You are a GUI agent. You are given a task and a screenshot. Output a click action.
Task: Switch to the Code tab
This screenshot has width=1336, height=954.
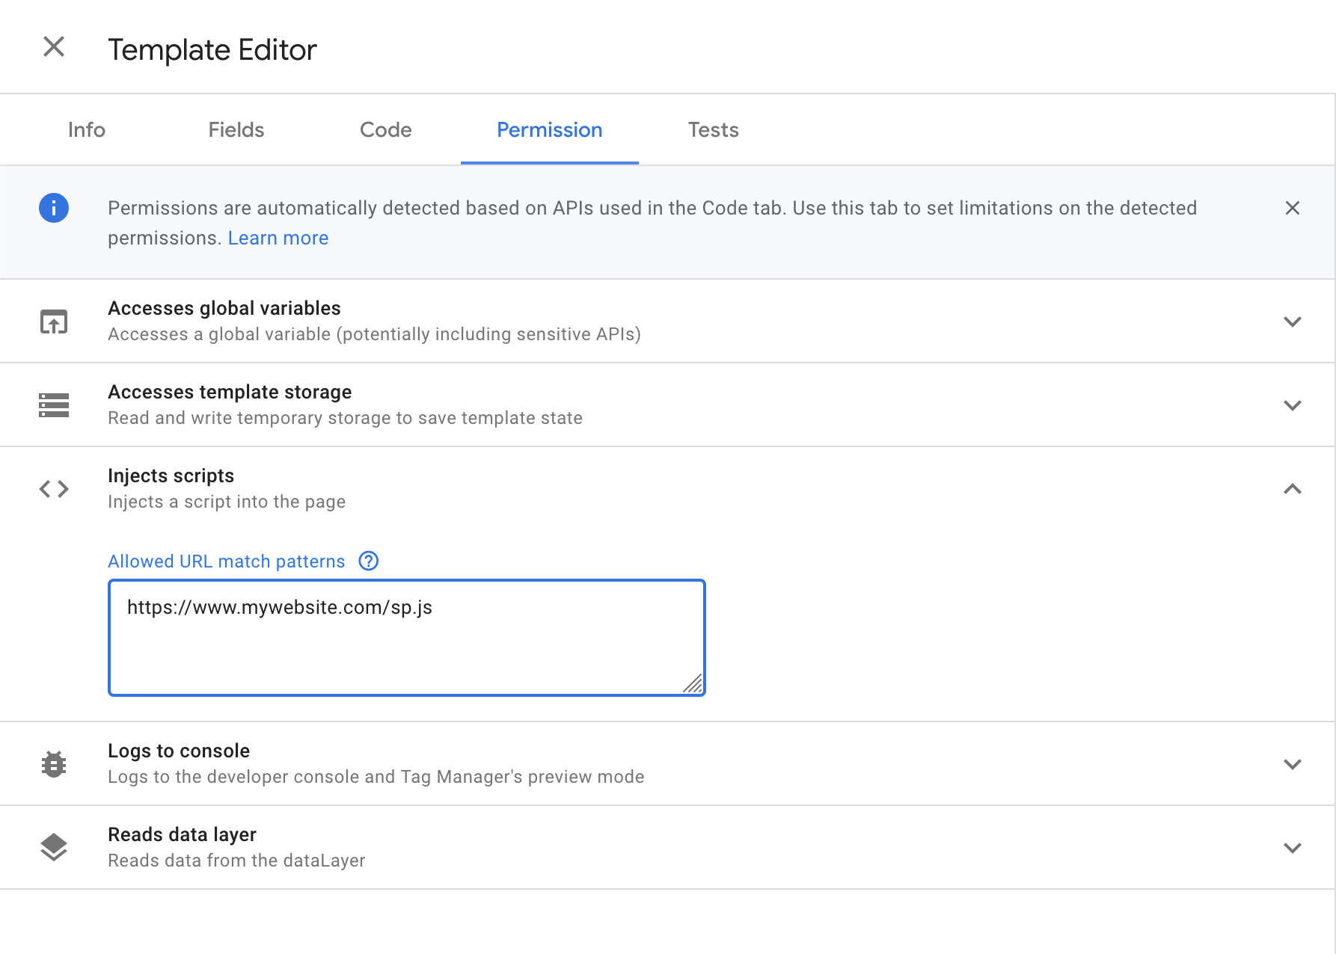pos(385,129)
